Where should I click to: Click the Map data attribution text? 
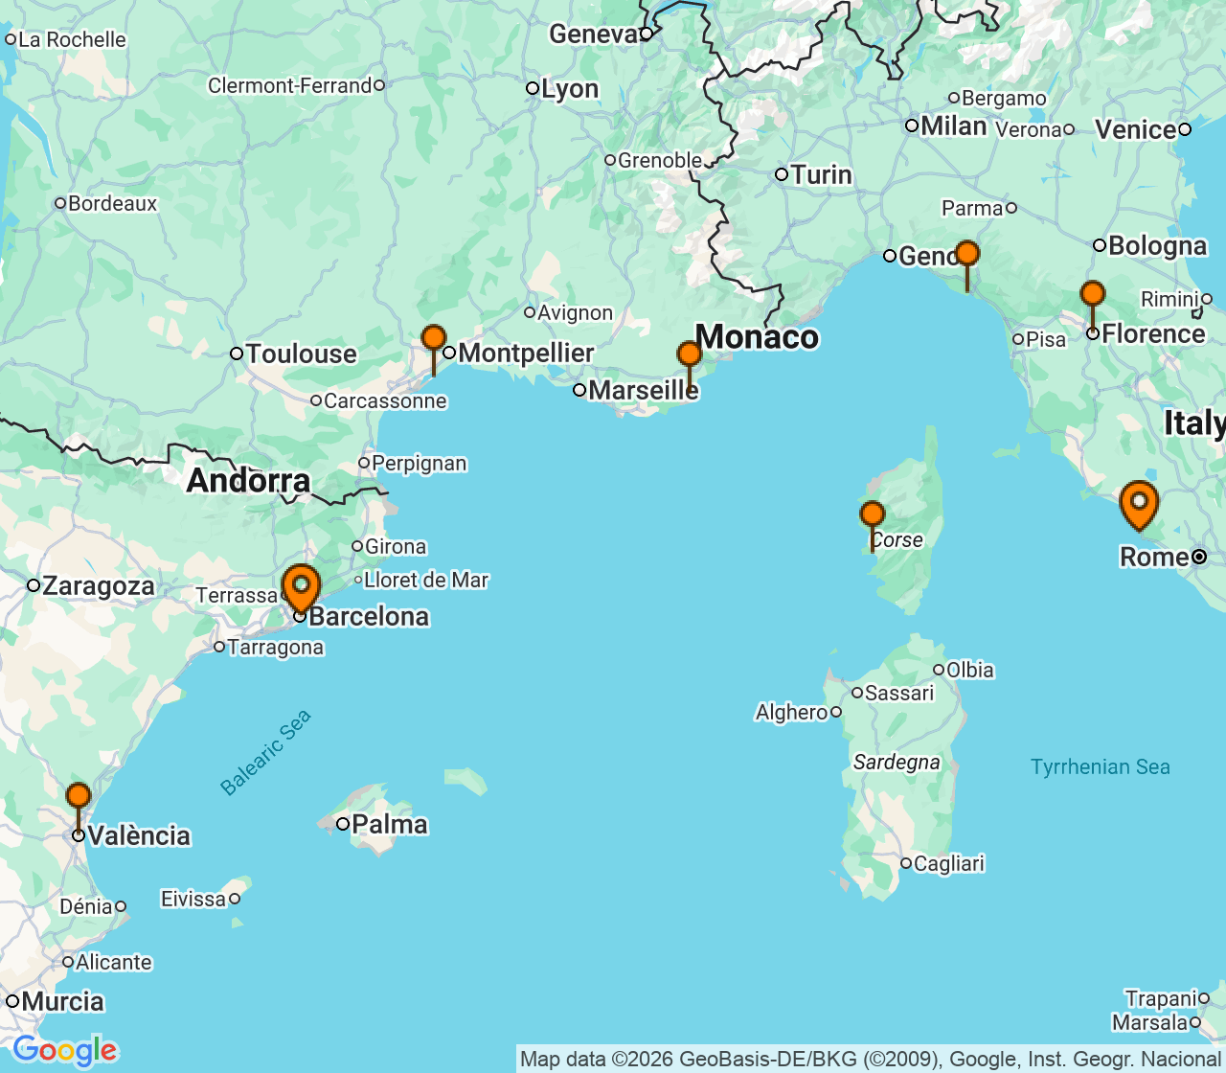[870, 1059]
